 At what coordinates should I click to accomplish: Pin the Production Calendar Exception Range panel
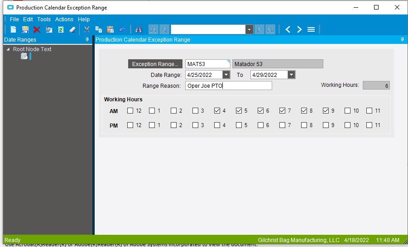click(x=402, y=39)
